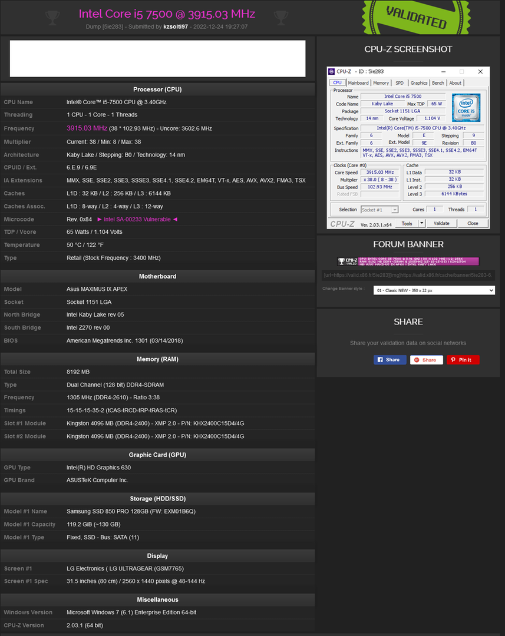
Task: Click the Core Voltage 1.104 V field
Action: (432, 118)
